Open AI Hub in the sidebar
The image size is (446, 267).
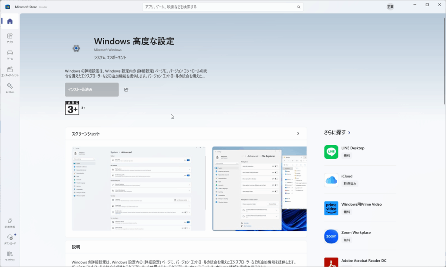tap(10, 88)
